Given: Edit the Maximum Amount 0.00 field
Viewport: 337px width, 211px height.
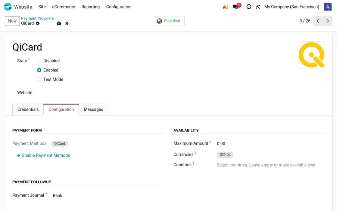Looking at the screenshot, I should pos(271,143).
